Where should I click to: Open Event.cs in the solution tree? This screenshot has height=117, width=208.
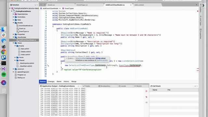coord(22,29)
